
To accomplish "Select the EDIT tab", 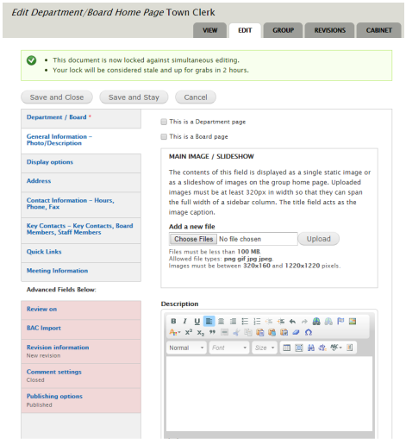I will point(245,30).
